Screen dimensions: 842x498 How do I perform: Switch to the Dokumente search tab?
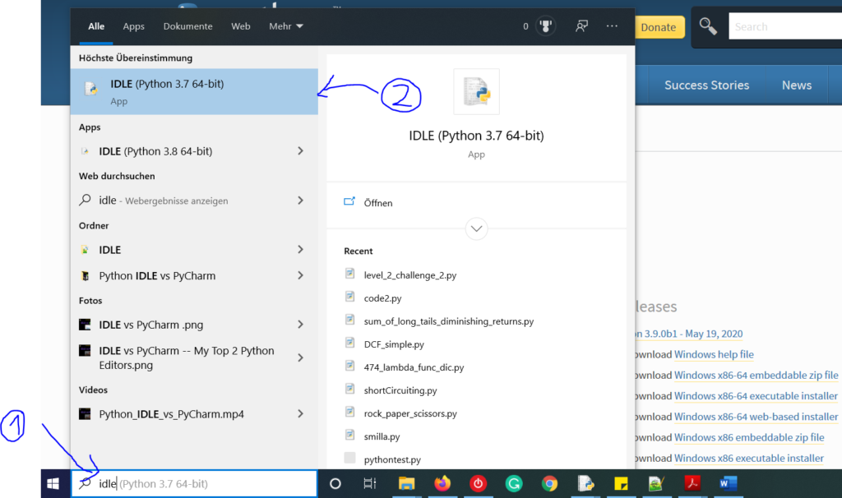tap(187, 25)
